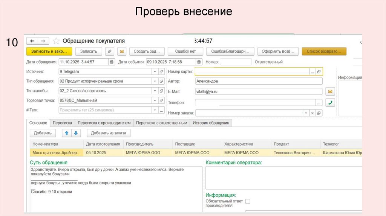Open the Номер заказа record via its open icon

pos(319,113)
